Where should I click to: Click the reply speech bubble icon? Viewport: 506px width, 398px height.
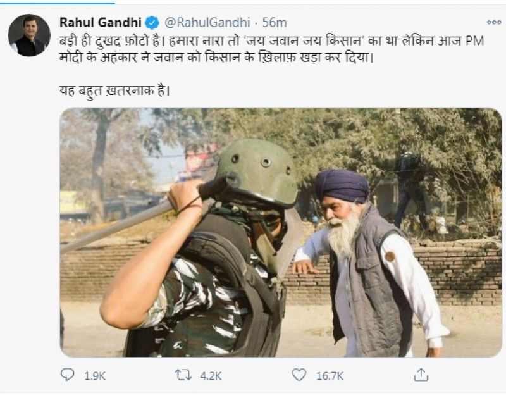pyautogui.click(x=67, y=375)
